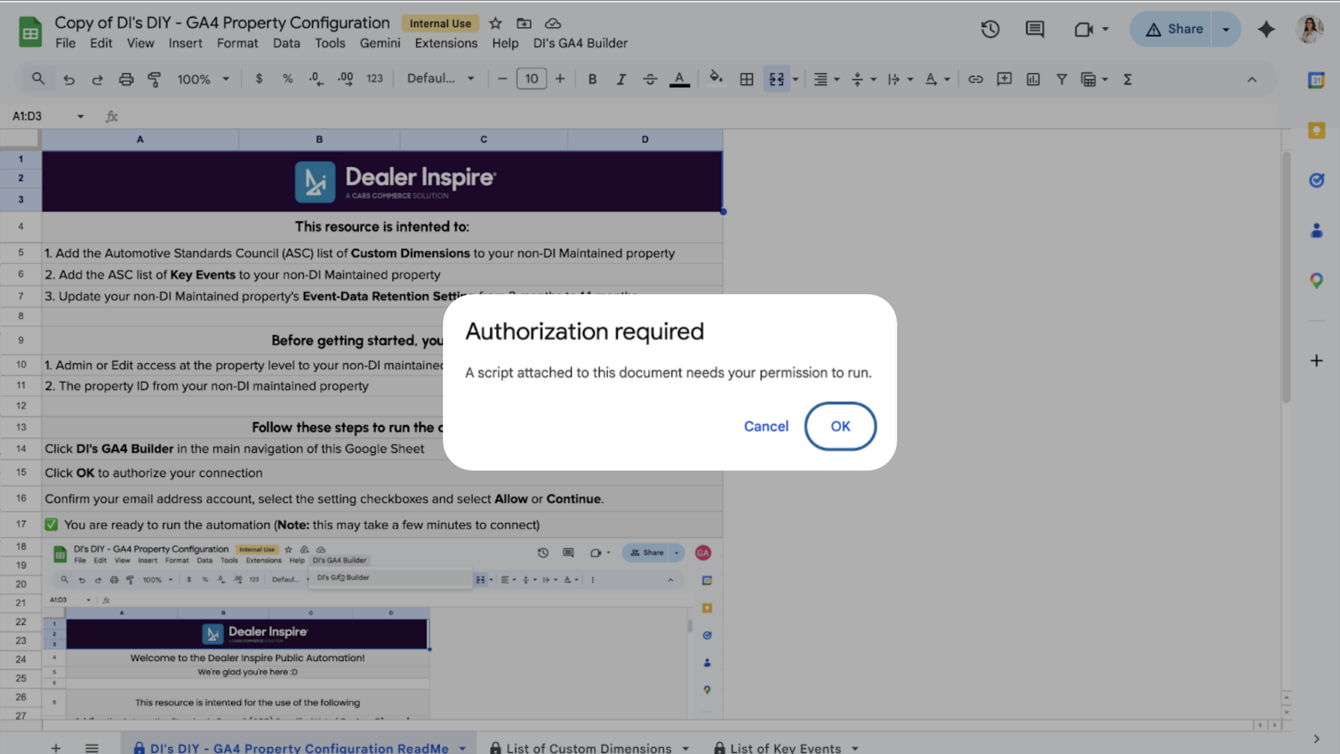
Task: Toggle strikethrough formatting
Action: (650, 79)
